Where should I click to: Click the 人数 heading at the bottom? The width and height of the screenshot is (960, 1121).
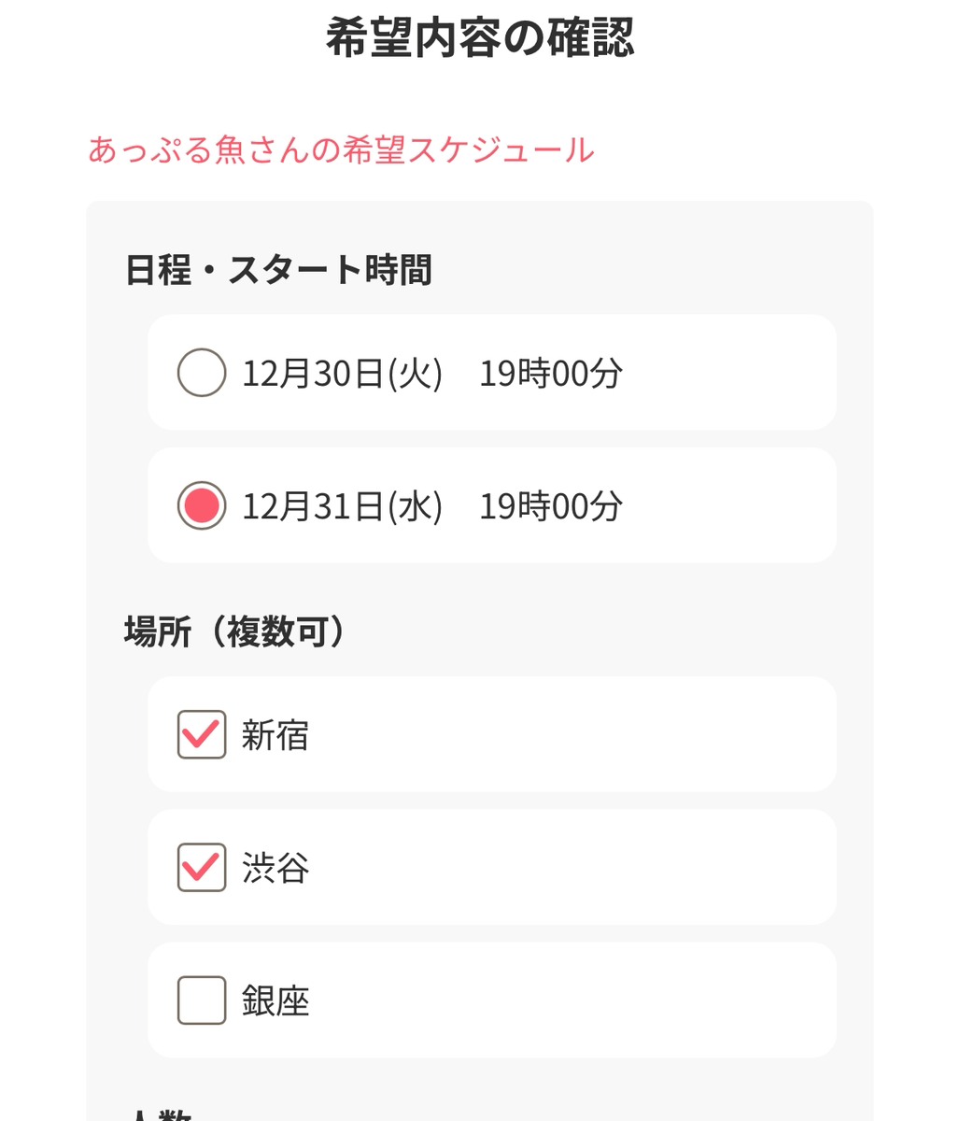(x=159, y=1114)
